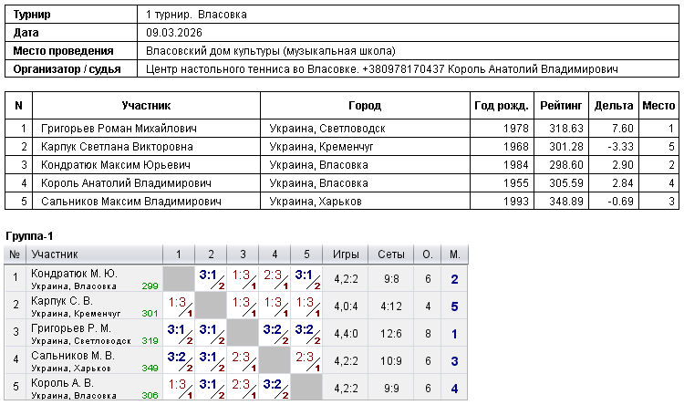Click participant "Кондратюк Максим Юрьевич"
Screen dimensions: 684x405
116,165
